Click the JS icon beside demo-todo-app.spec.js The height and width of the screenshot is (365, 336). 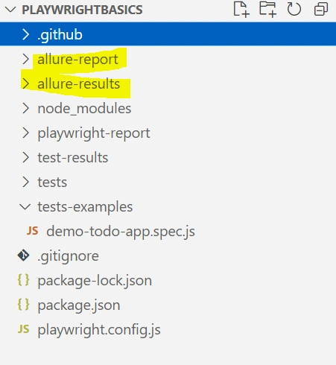pos(33,231)
